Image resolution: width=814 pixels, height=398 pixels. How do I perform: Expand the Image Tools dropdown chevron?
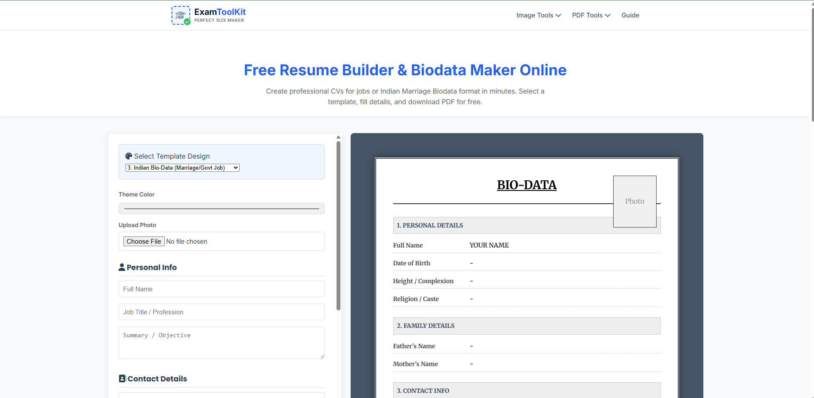coord(557,15)
